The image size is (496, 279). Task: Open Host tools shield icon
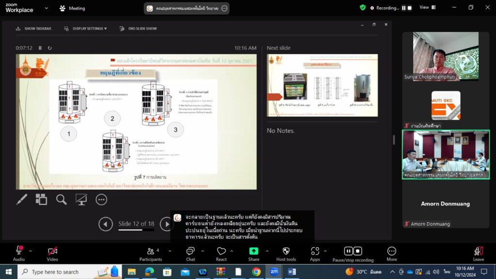coord(286,253)
